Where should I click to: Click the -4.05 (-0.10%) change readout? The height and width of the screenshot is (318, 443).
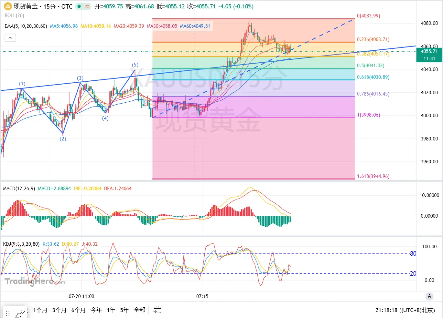click(x=236, y=6)
